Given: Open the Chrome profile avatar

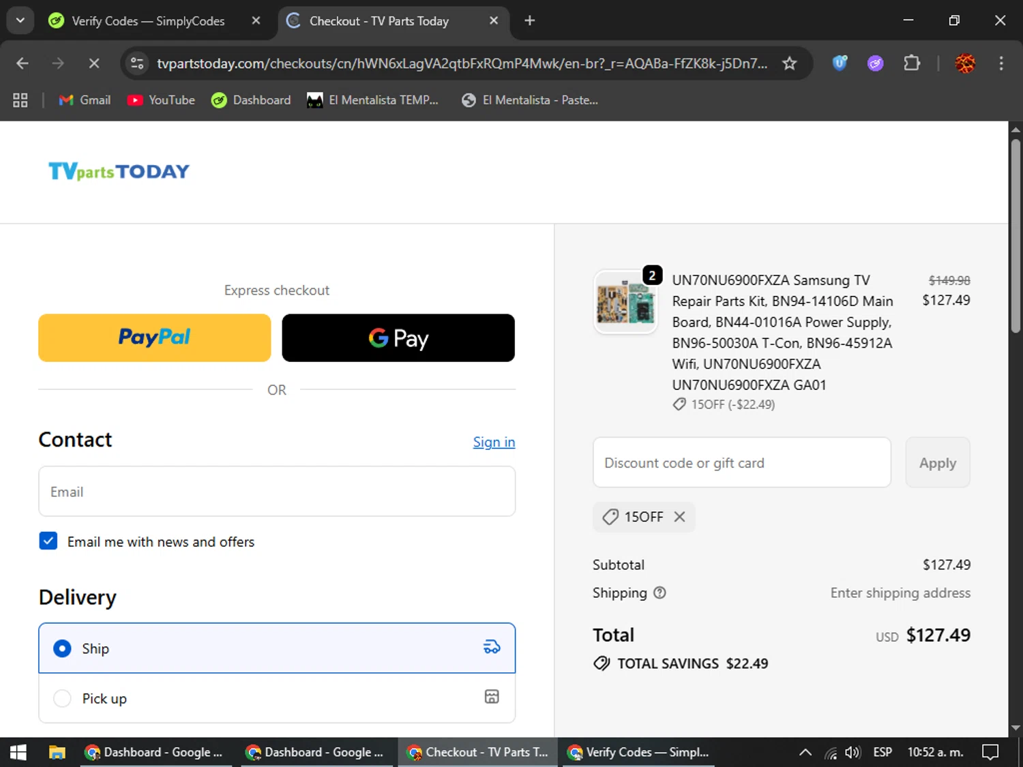Looking at the screenshot, I should click(x=964, y=63).
